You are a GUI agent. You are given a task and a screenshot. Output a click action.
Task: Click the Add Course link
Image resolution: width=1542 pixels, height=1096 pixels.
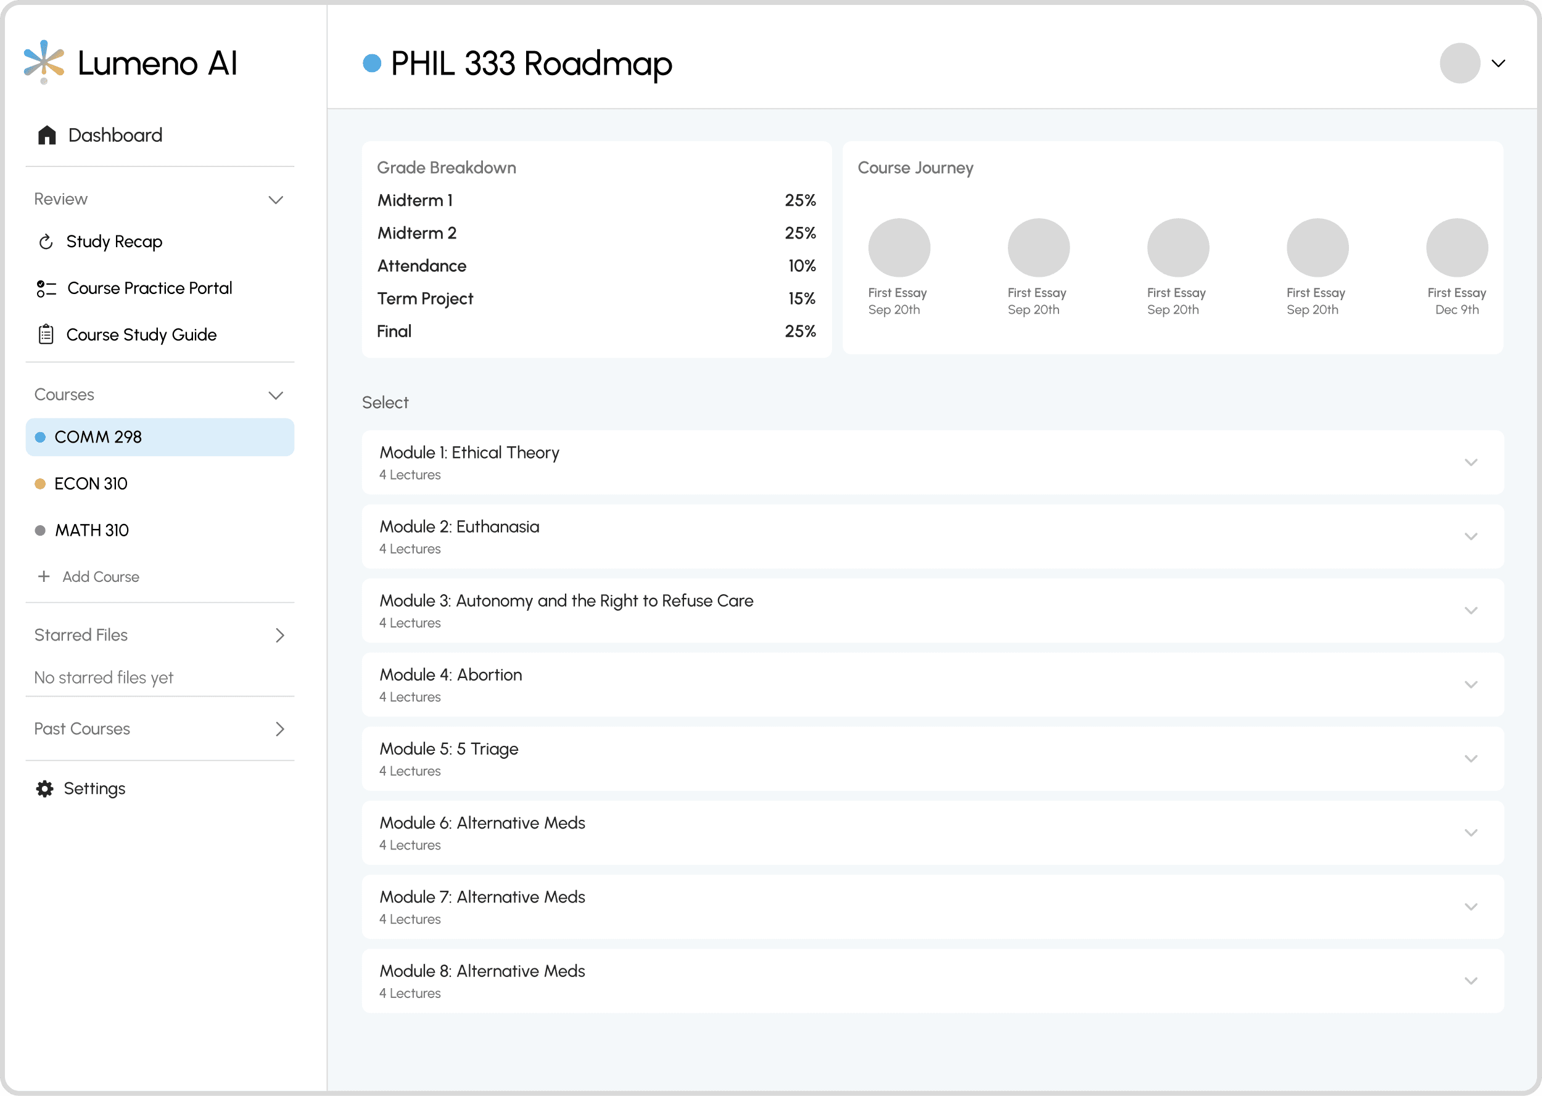click(x=101, y=577)
